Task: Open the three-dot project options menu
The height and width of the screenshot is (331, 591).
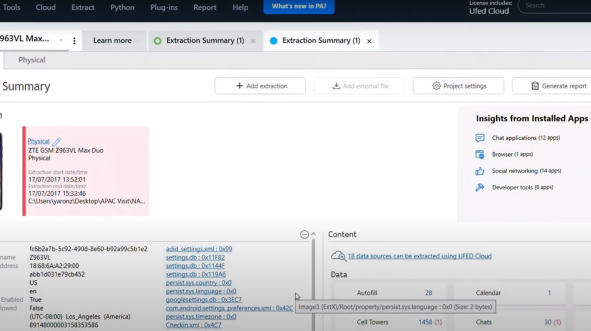Action: coord(74,41)
